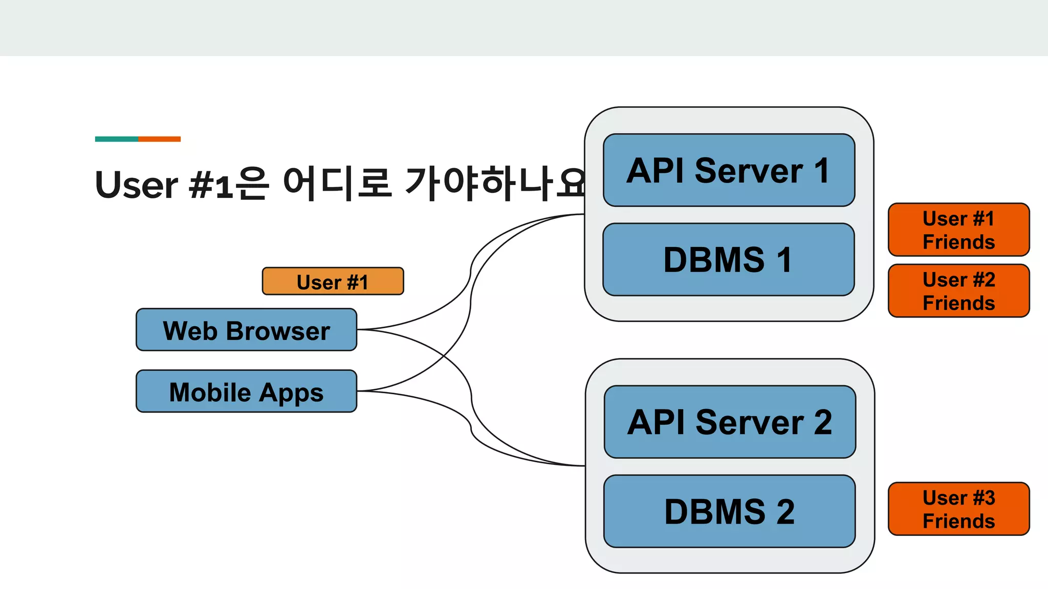Select the Mobile Apps box

point(246,391)
